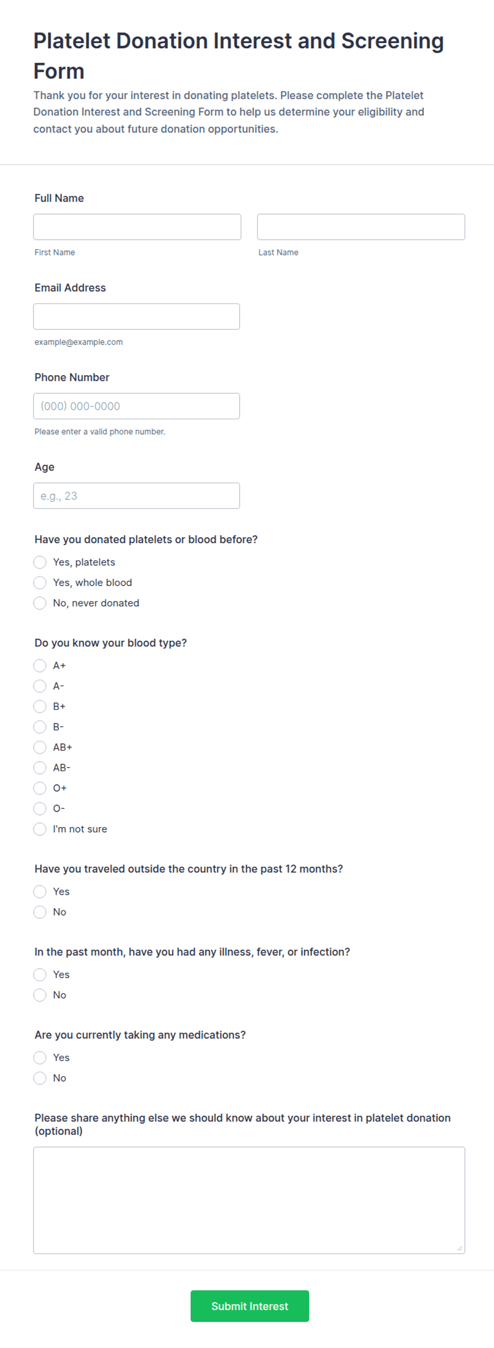
Task: Choose "No, never donated"
Action: pos(40,603)
